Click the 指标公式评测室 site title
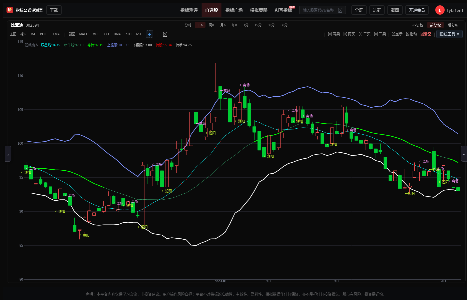Viewport: 467px width, 300px height. coord(29,10)
